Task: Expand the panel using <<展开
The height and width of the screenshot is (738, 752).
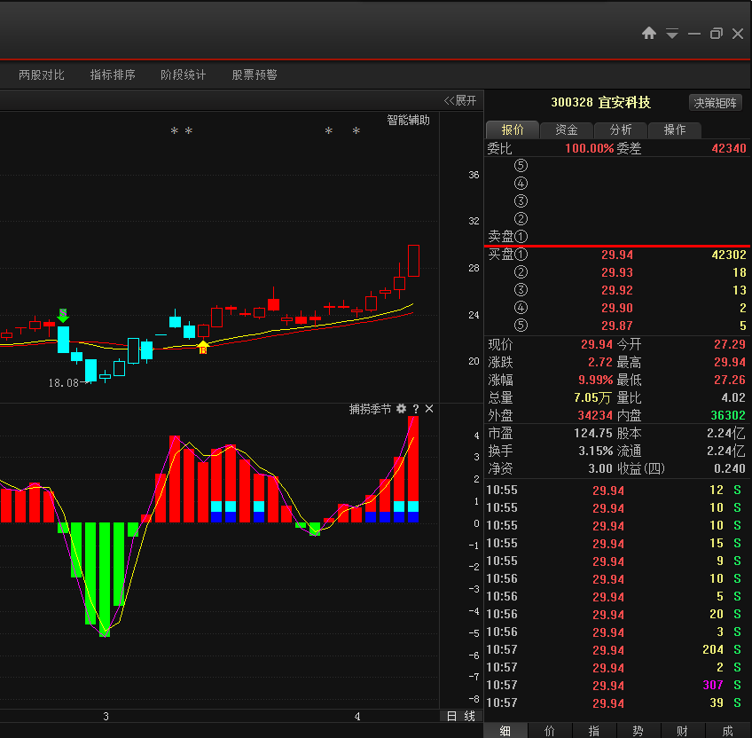Action: 460,100
